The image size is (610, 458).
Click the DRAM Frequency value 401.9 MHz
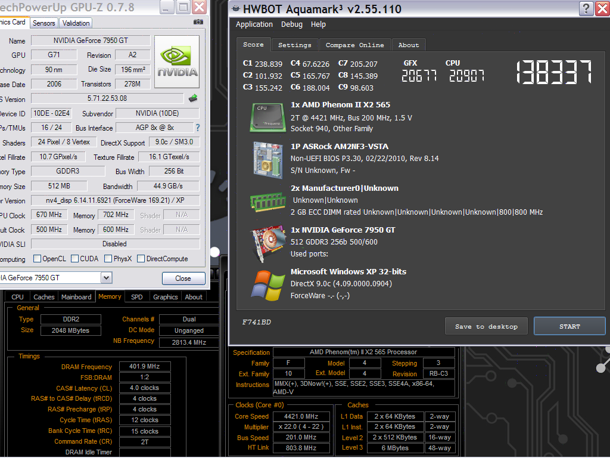144,366
